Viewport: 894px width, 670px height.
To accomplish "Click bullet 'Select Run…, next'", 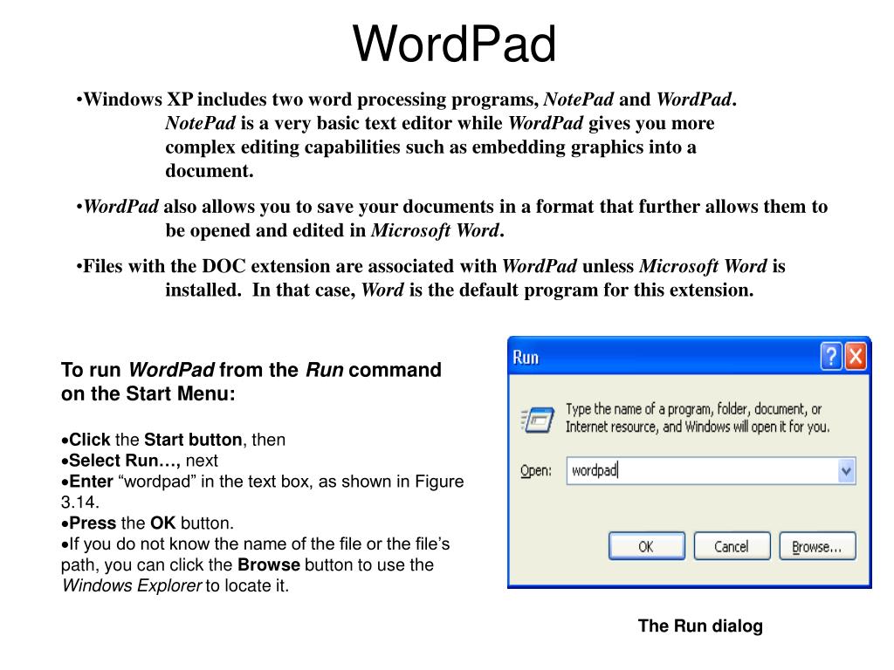I will [x=140, y=461].
